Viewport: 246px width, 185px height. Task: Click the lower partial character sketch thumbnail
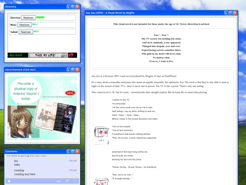[x=102, y=182]
